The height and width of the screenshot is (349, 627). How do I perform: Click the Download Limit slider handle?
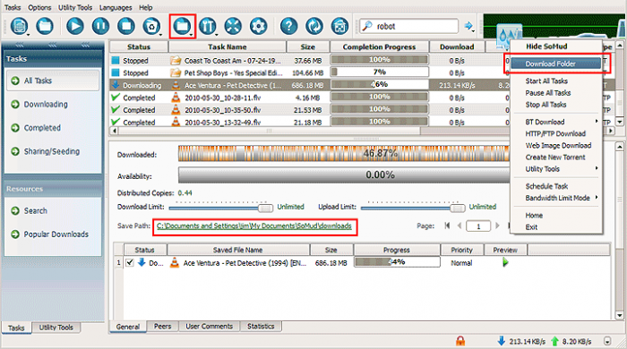[x=265, y=208]
